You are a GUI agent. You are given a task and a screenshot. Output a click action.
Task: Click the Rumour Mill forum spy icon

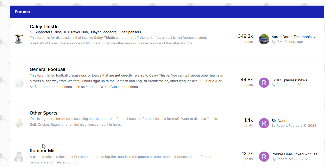pos(19,157)
